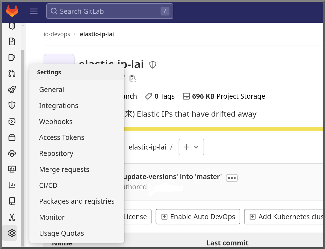Click the Enable Auto DevOps button

pos(198,217)
